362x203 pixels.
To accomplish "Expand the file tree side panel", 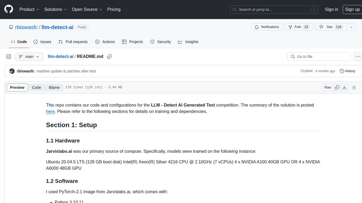I will coord(9,57).
